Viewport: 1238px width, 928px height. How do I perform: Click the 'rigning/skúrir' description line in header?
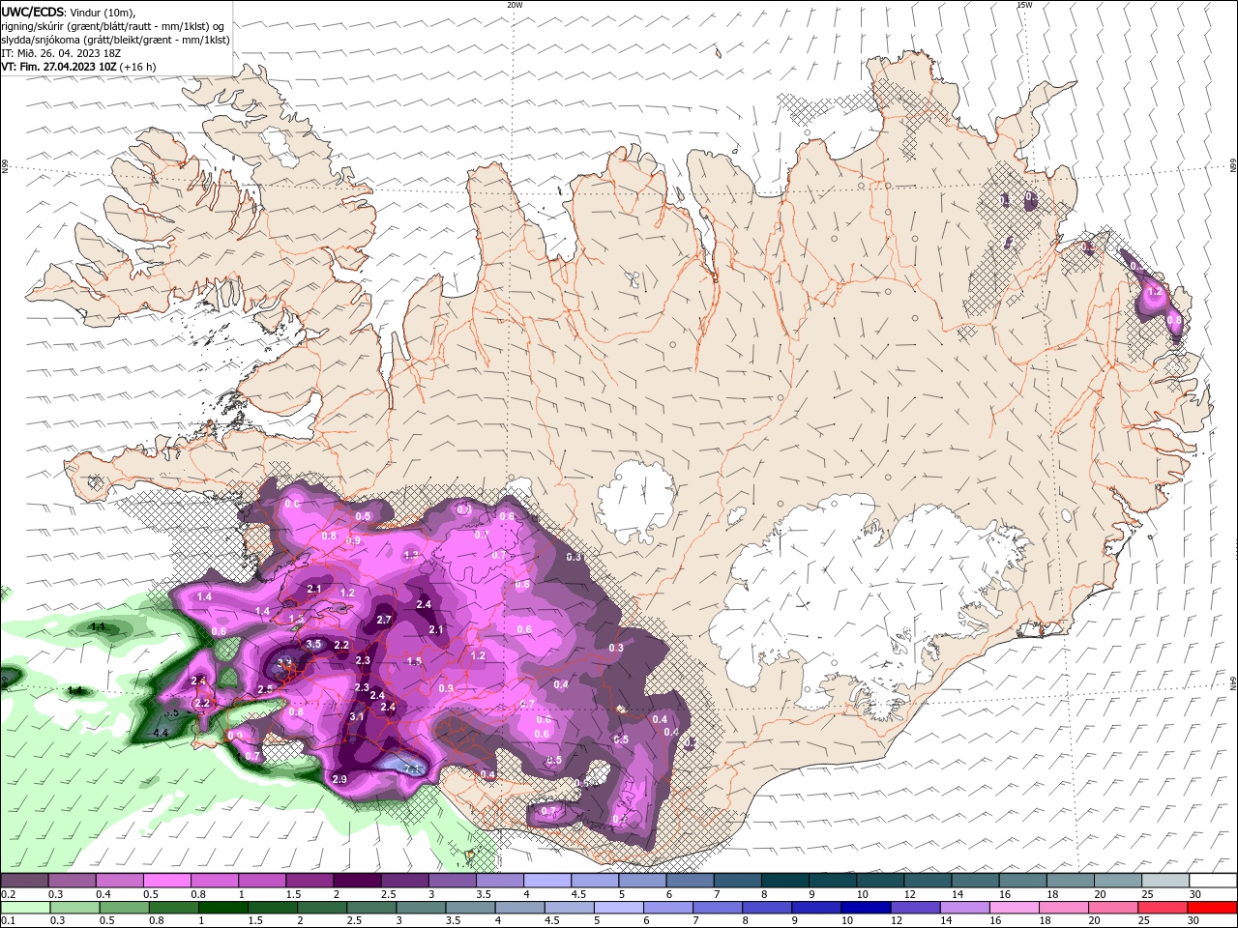(114, 26)
